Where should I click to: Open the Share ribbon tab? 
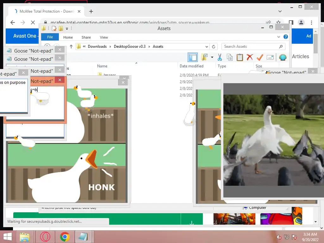coord(86,37)
